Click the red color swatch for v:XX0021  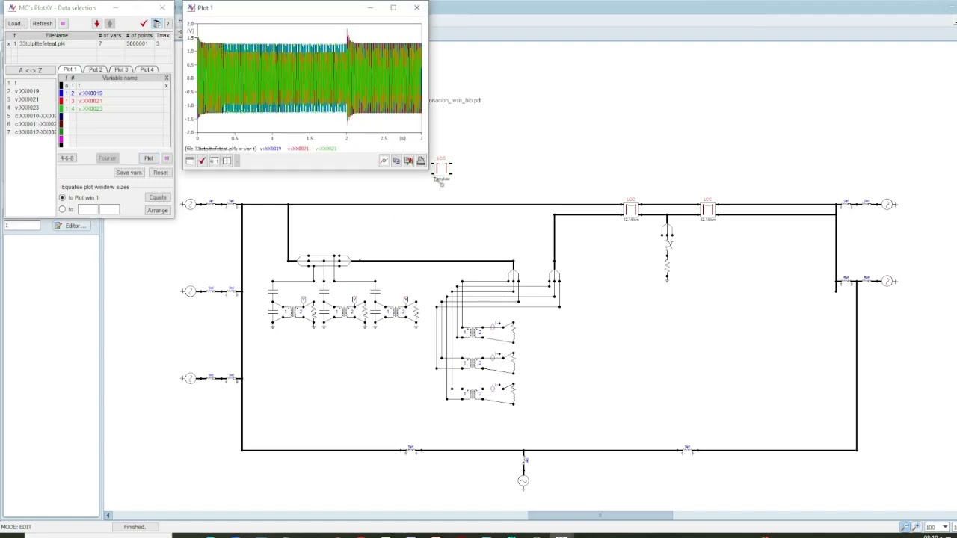(61, 101)
